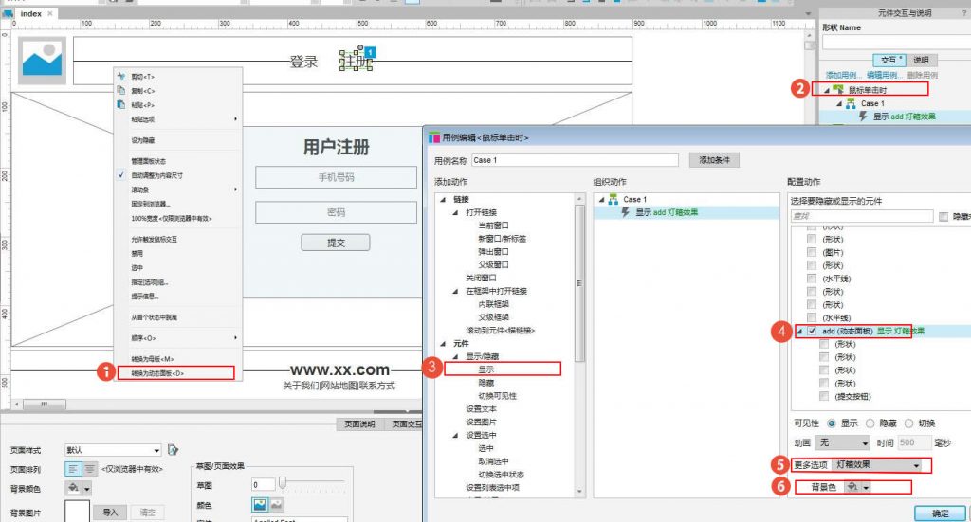
Task: Open the 更多选项 灯箱效果 dropdown
Action: [877, 464]
